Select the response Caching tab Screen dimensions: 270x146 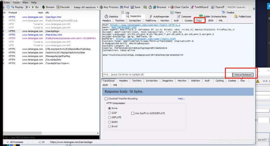[x=219, y=81]
